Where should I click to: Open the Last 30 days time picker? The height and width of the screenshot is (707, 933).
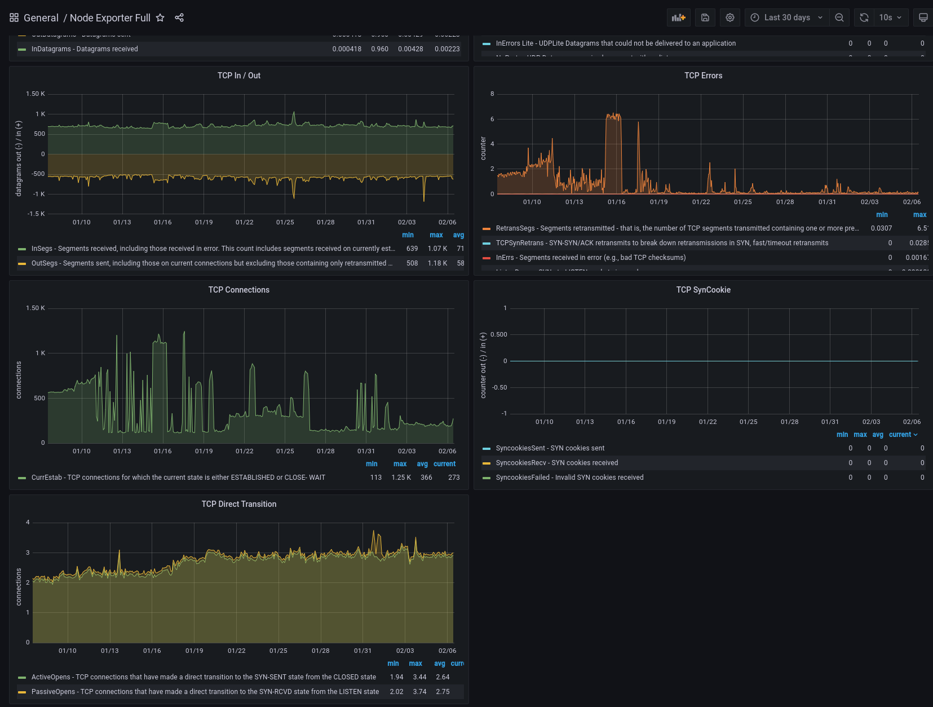(x=787, y=17)
